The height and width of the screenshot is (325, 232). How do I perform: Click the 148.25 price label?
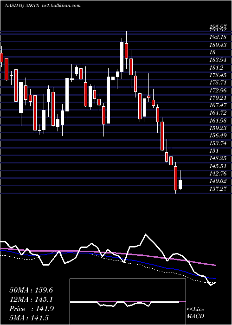(218, 158)
